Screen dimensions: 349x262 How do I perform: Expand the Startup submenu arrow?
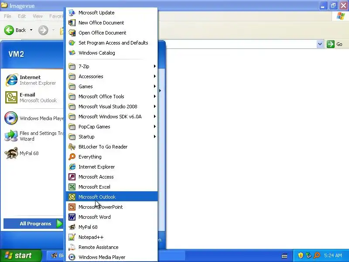(x=154, y=136)
